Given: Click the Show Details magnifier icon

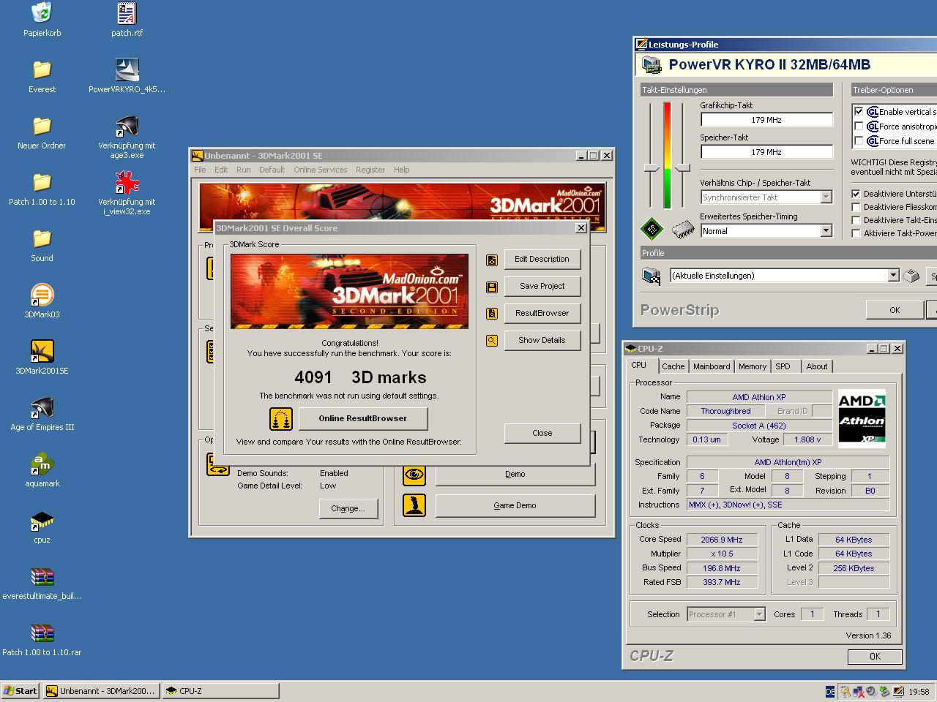Looking at the screenshot, I should [x=492, y=341].
